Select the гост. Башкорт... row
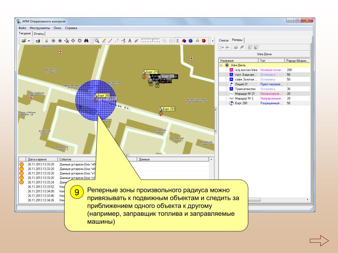Viewport: 338px width, 253px height. [264, 75]
